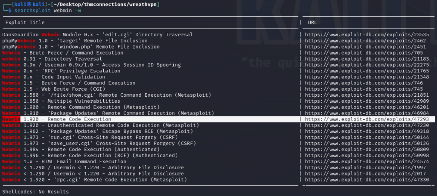Click the 'Exploit Title' column header
This screenshot has height=196, width=437.
click(25, 22)
